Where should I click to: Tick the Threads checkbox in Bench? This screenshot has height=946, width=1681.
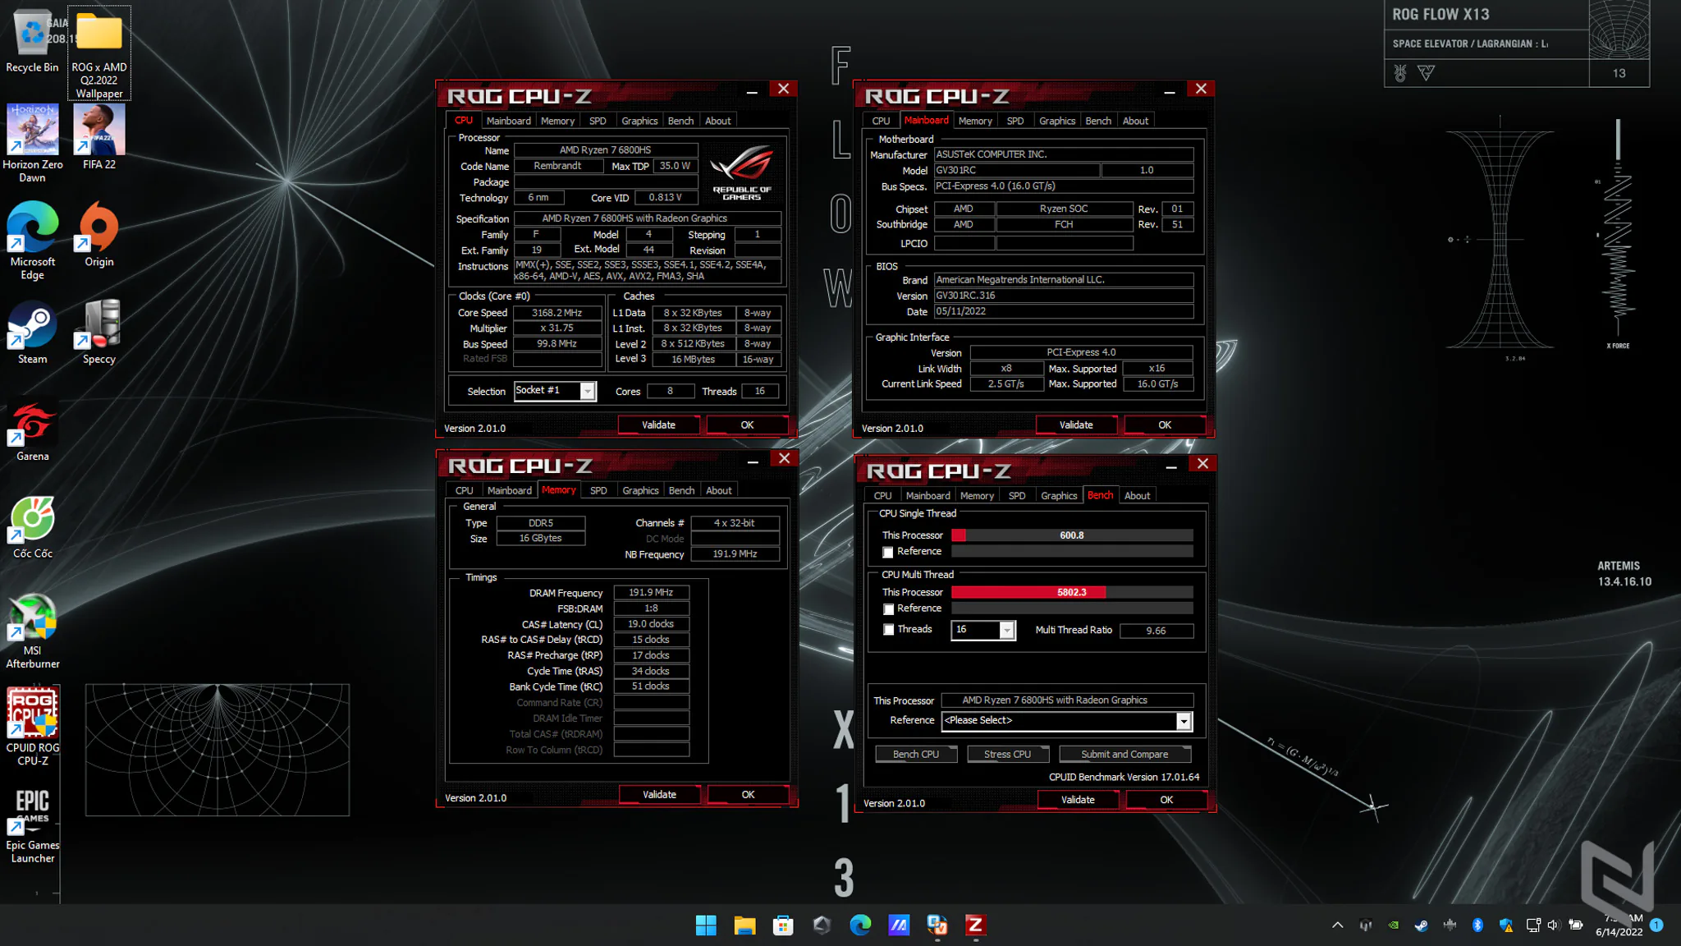[x=887, y=630]
